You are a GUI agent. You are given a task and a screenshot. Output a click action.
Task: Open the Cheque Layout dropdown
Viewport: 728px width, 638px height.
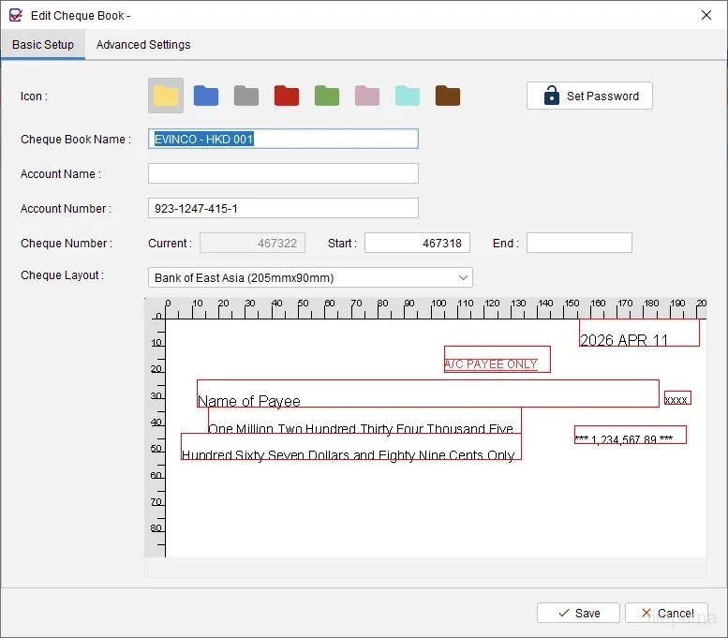[x=310, y=277]
